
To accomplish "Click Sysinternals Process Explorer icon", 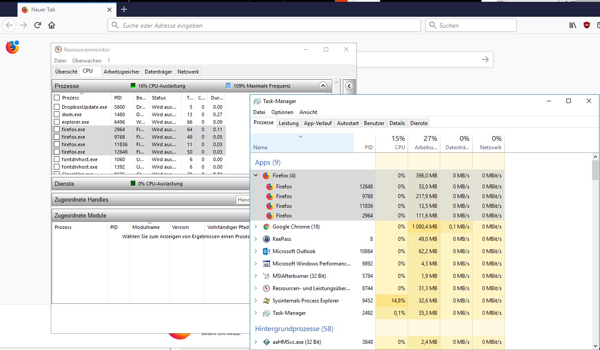I will pyautogui.click(x=266, y=301).
